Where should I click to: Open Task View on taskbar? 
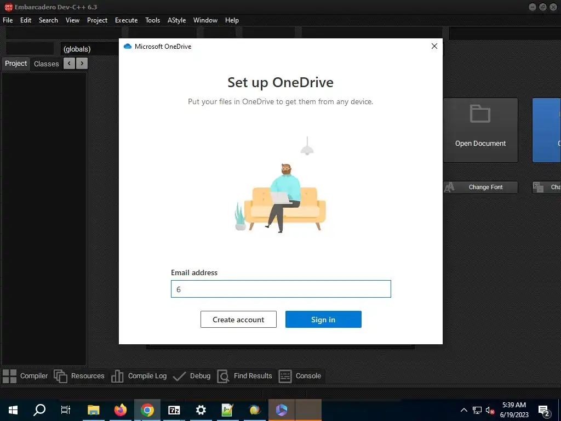(66, 410)
